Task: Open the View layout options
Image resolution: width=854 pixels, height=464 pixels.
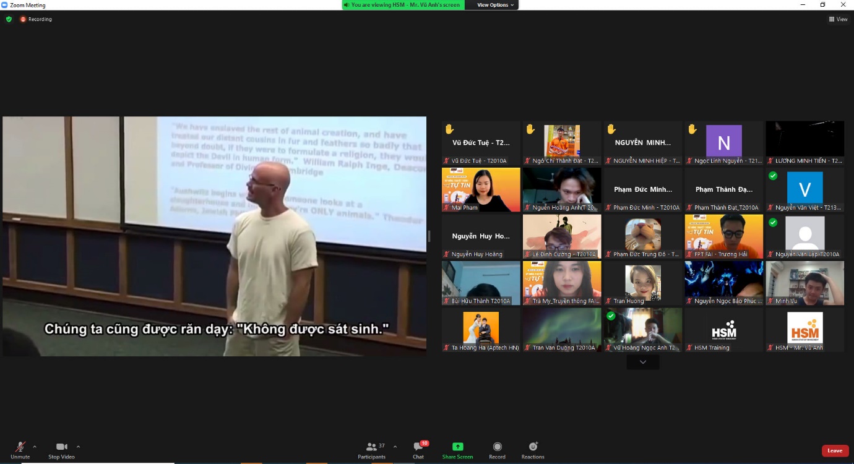Action: pyautogui.click(x=838, y=19)
